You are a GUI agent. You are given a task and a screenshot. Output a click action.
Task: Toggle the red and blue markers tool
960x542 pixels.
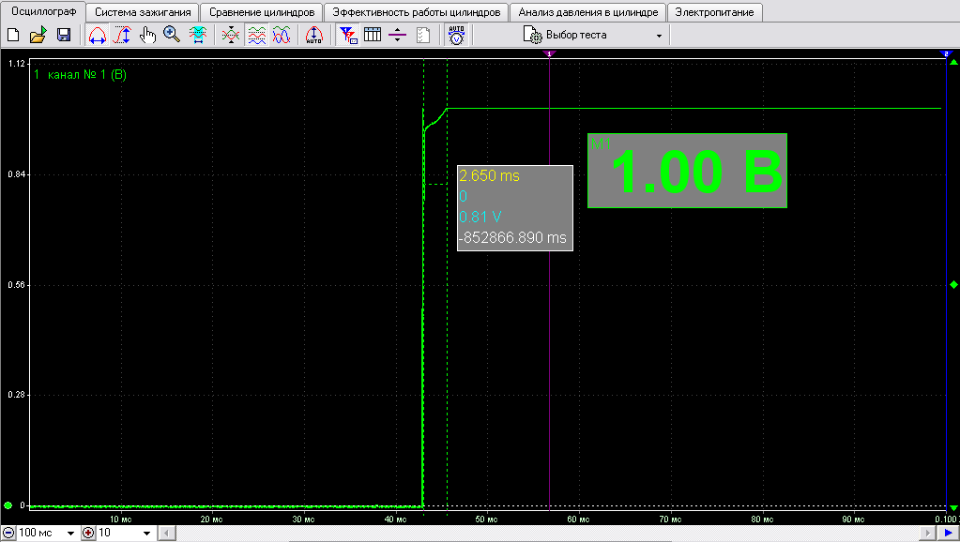(x=348, y=35)
